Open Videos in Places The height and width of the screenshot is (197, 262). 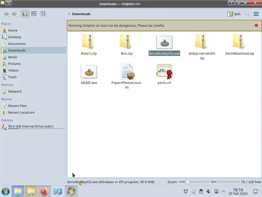33,71
